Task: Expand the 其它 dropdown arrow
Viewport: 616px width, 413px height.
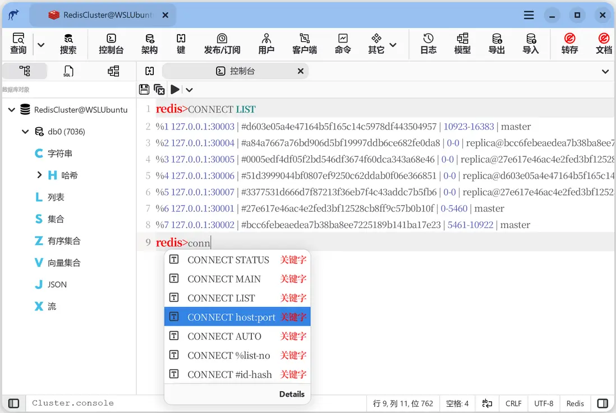Action: pyautogui.click(x=393, y=45)
